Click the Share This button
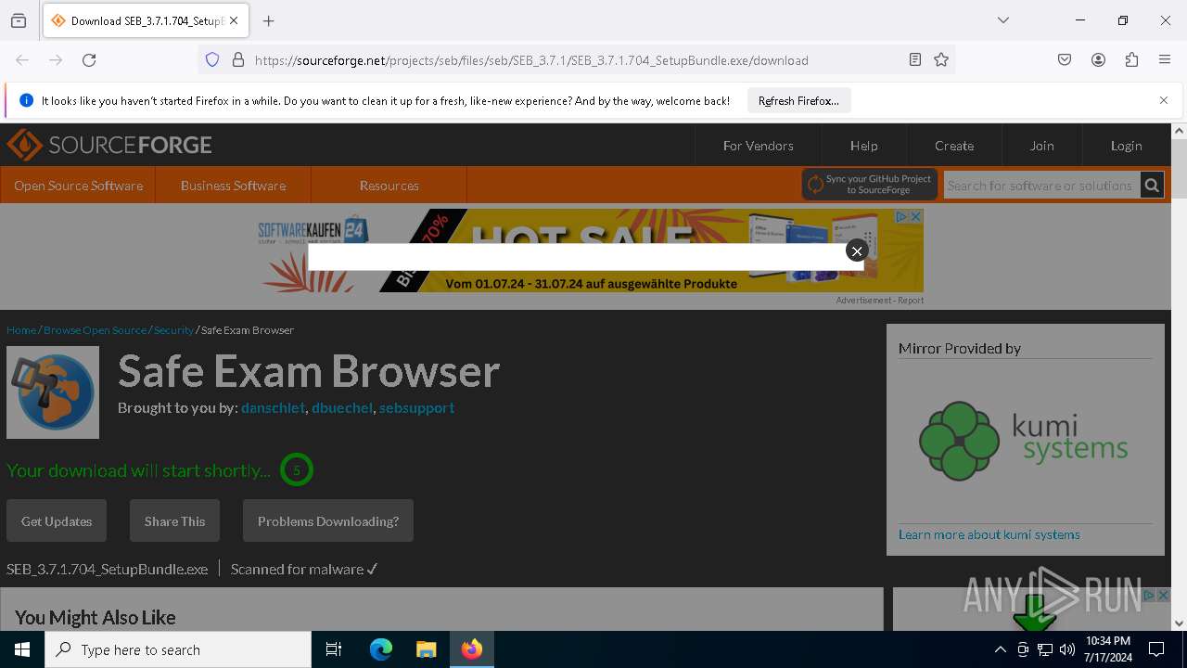 pos(174,520)
